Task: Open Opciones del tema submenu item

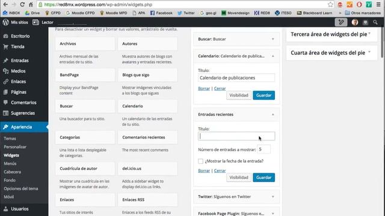Action: [21, 188]
